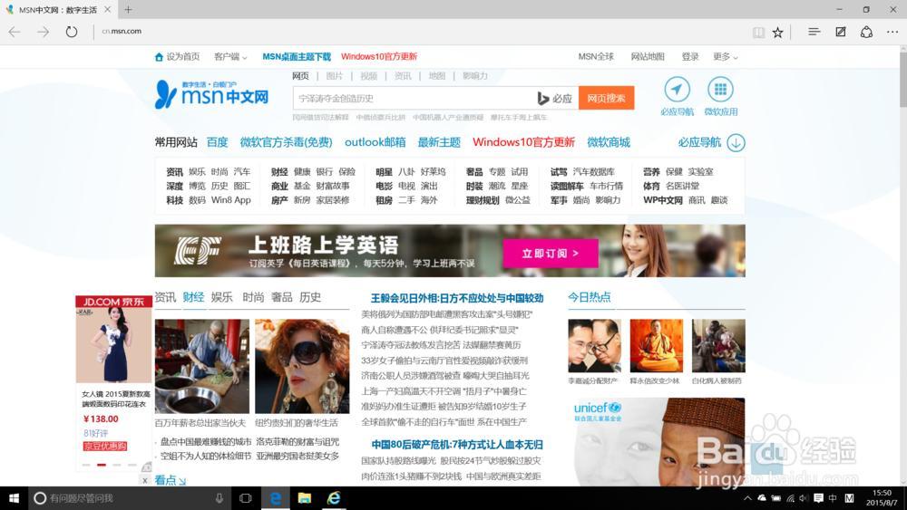Click Cortana microphone icon
The width and height of the screenshot is (907, 510).
tap(219, 498)
